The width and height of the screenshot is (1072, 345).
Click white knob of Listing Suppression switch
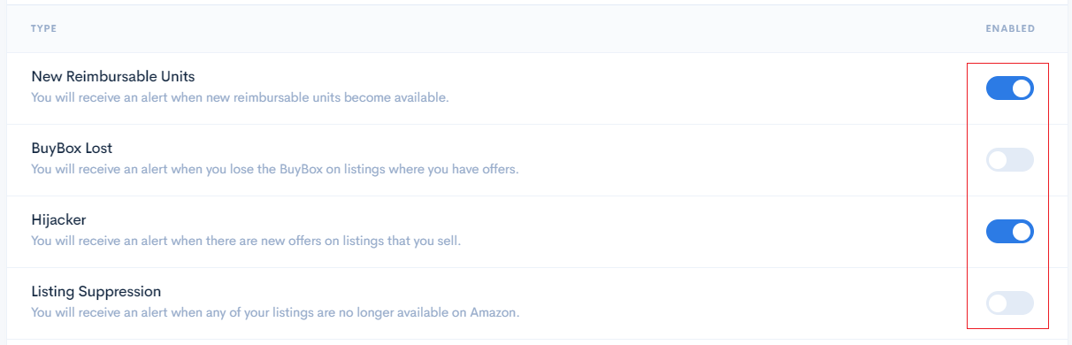coord(999,303)
